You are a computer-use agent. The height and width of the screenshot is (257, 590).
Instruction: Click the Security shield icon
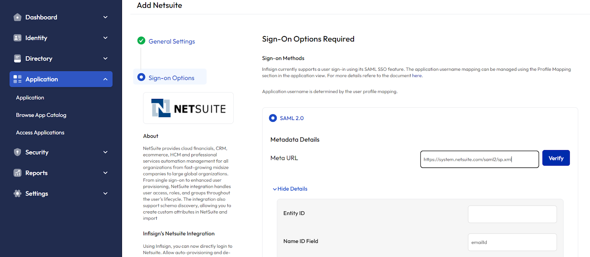pyautogui.click(x=17, y=152)
